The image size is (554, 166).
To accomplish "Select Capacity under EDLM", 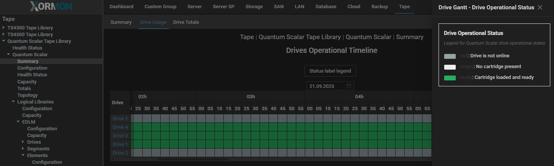I will point(37,135).
